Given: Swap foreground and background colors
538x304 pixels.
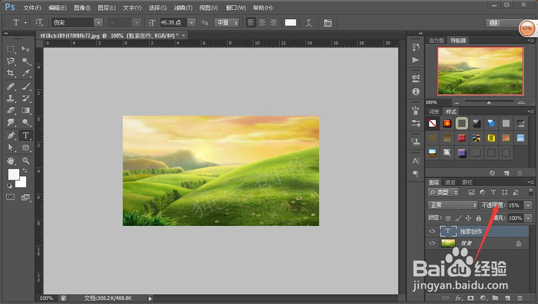Looking at the screenshot, I should coord(25,171).
